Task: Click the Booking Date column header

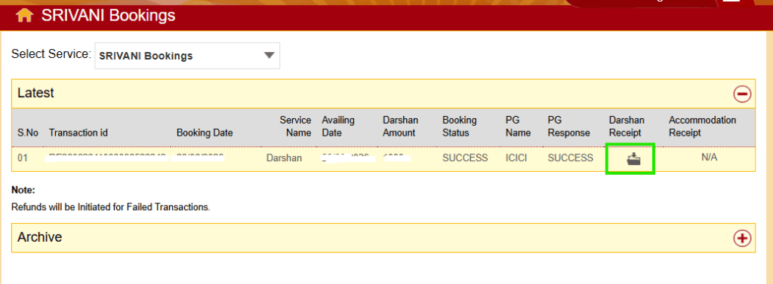Action: [x=205, y=133]
